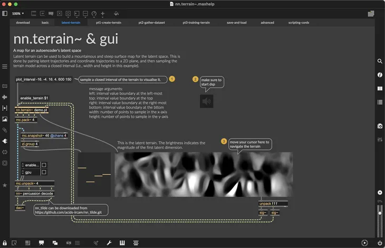Click the mc.snapshot~ 46 @chans 4 object
Screen dimensions: 385x248
tap(44, 136)
